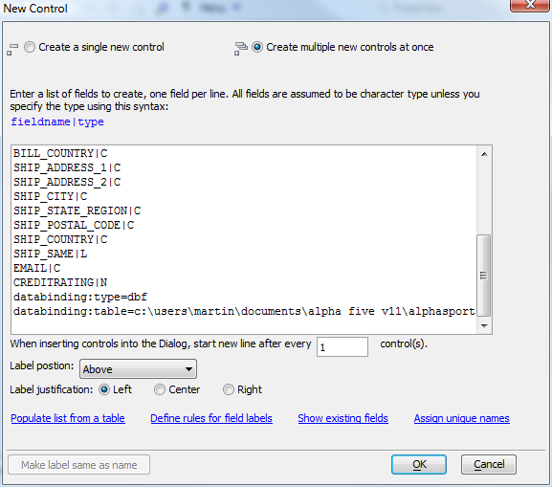This screenshot has height=487, width=552.
Task: Click the single control icon
Action: pyautogui.click(x=12, y=50)
